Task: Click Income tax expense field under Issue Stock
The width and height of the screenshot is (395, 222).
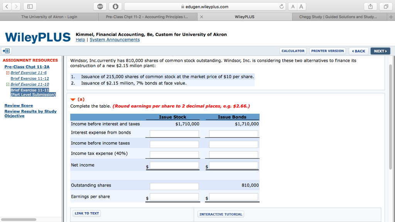Action: (174, 154)
